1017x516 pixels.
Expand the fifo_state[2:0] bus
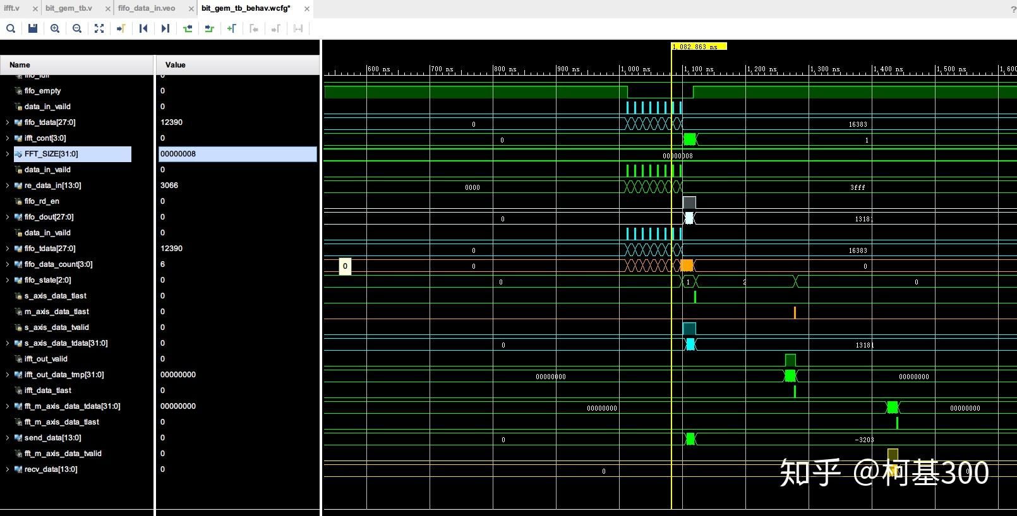tap(8, 280)
